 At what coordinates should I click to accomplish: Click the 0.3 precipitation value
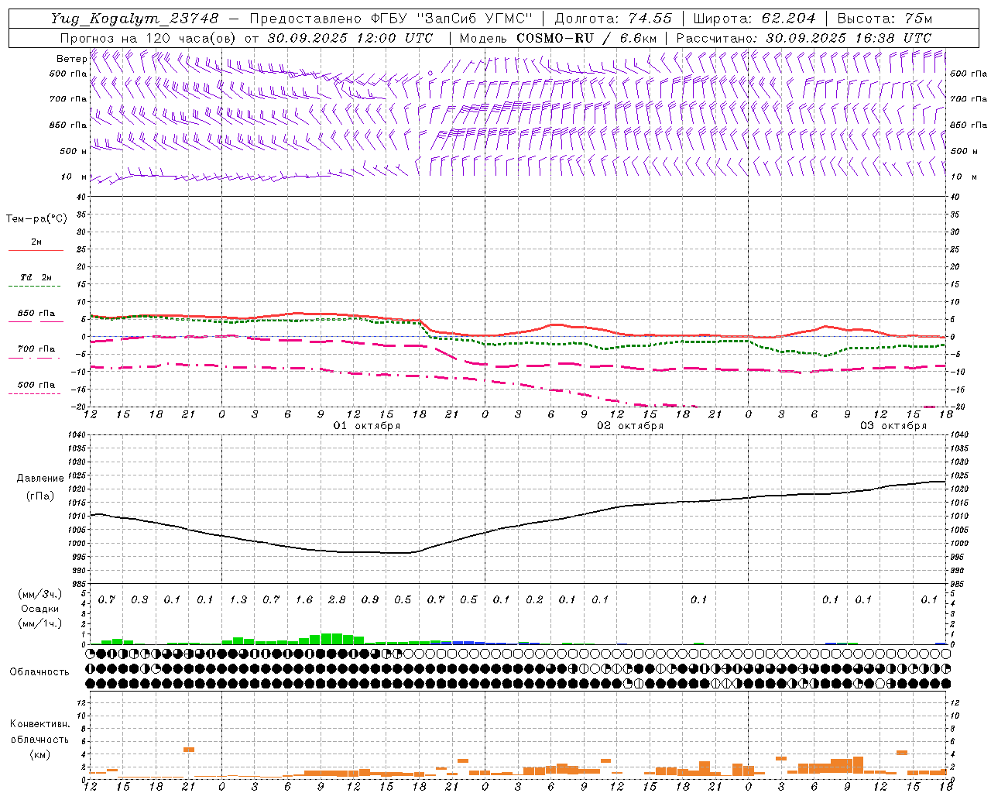[139, 600]
